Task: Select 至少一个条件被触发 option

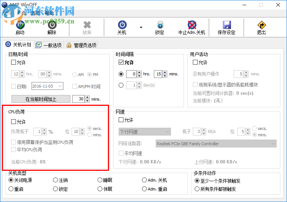Action: 197,181
